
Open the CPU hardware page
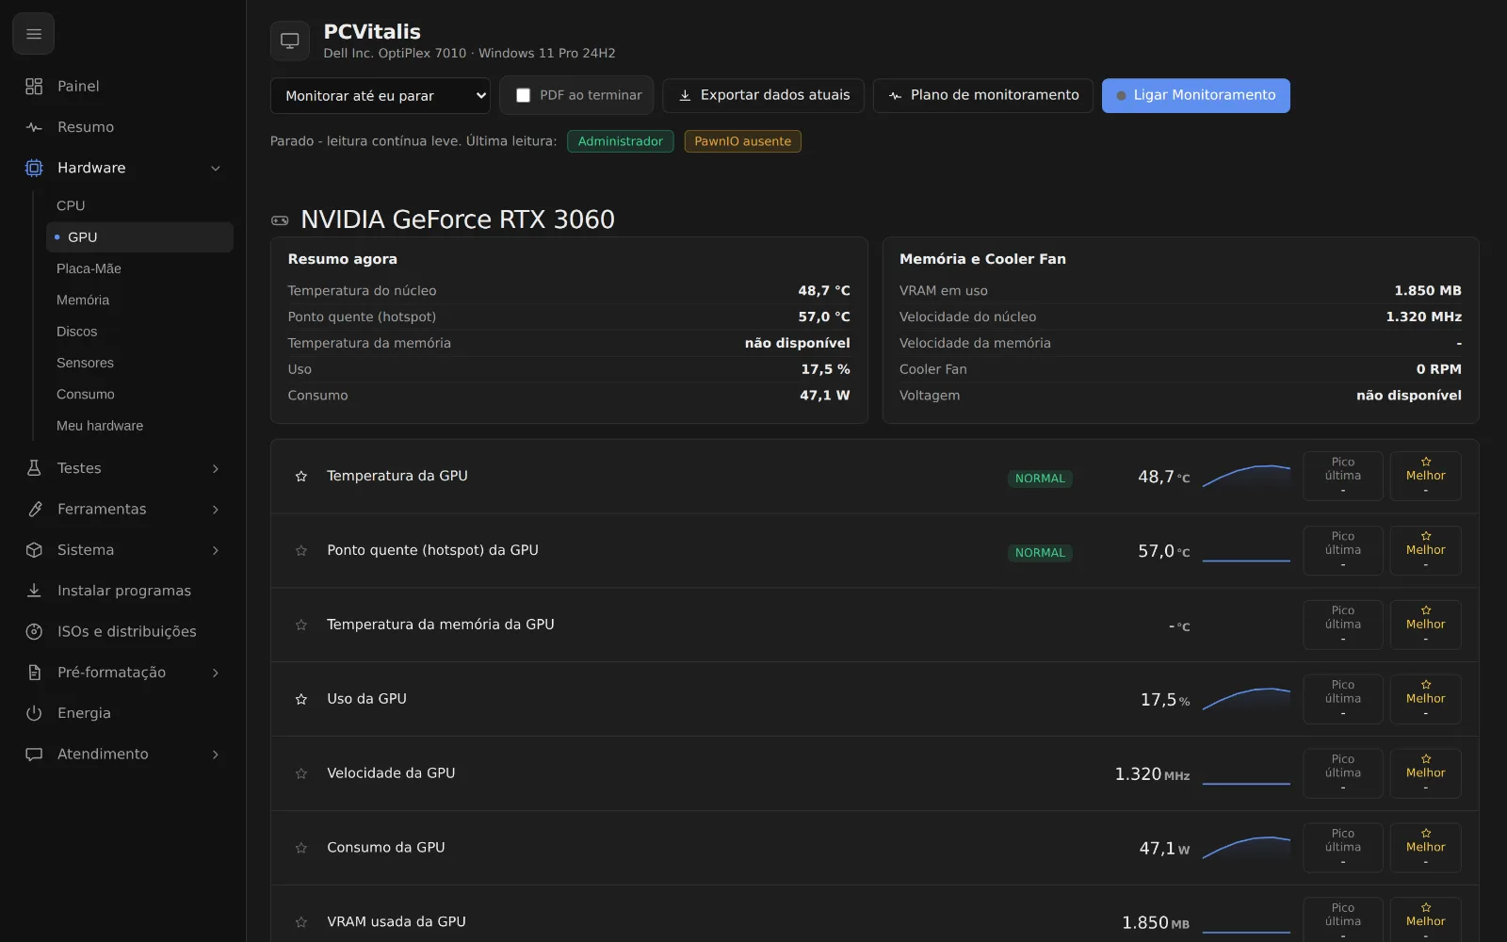[139, 205]
